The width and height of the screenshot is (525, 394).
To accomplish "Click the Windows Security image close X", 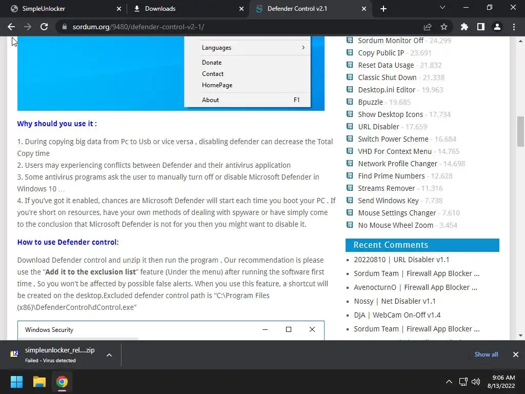I will coord(312,330).
